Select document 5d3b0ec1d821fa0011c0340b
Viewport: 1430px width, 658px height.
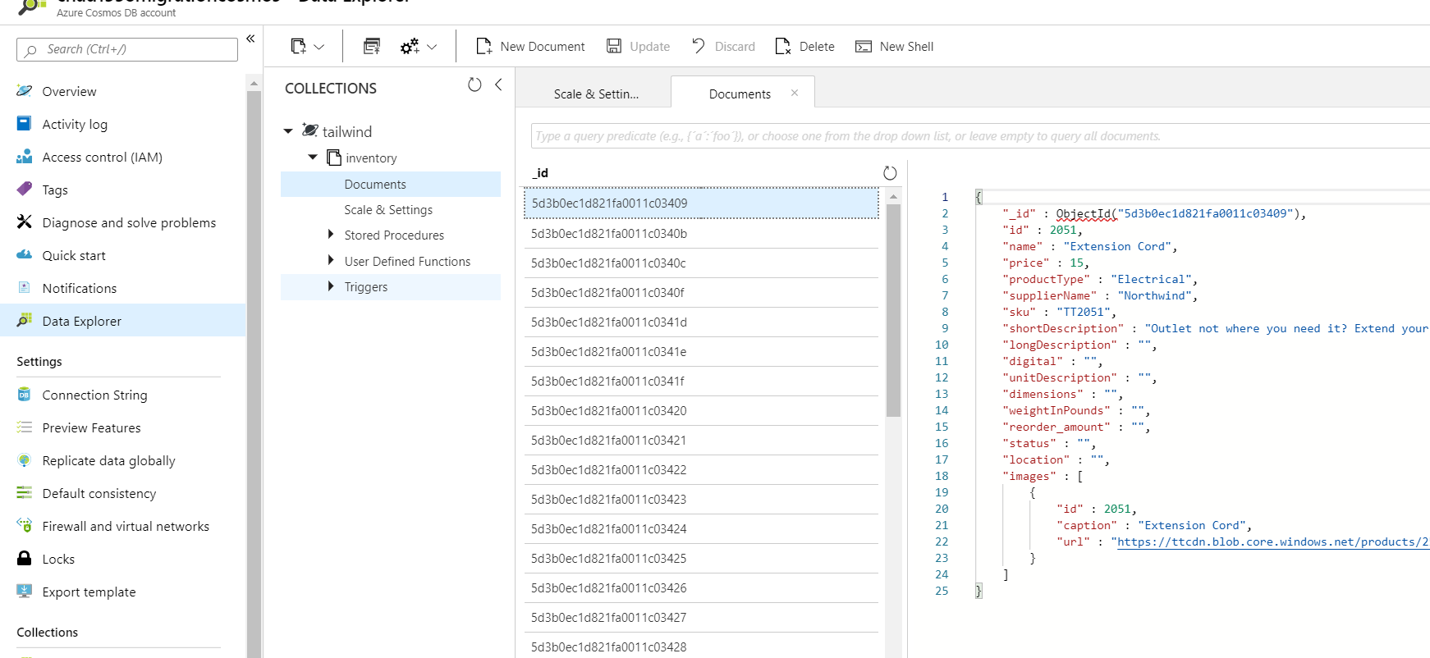coord(701,234)
